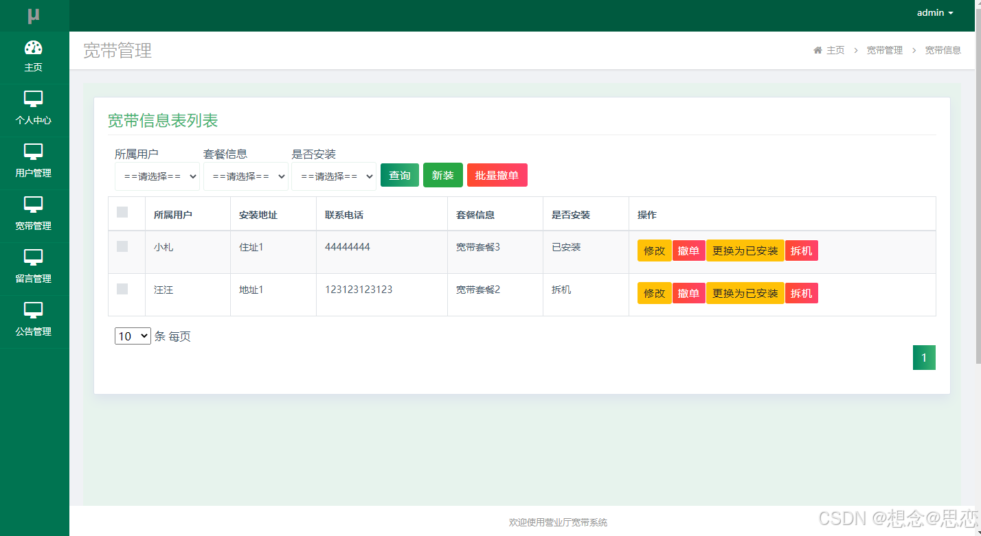Click 拆机 for the 小札 row
The height and width of the screenshot is (536, 981).
802,250
